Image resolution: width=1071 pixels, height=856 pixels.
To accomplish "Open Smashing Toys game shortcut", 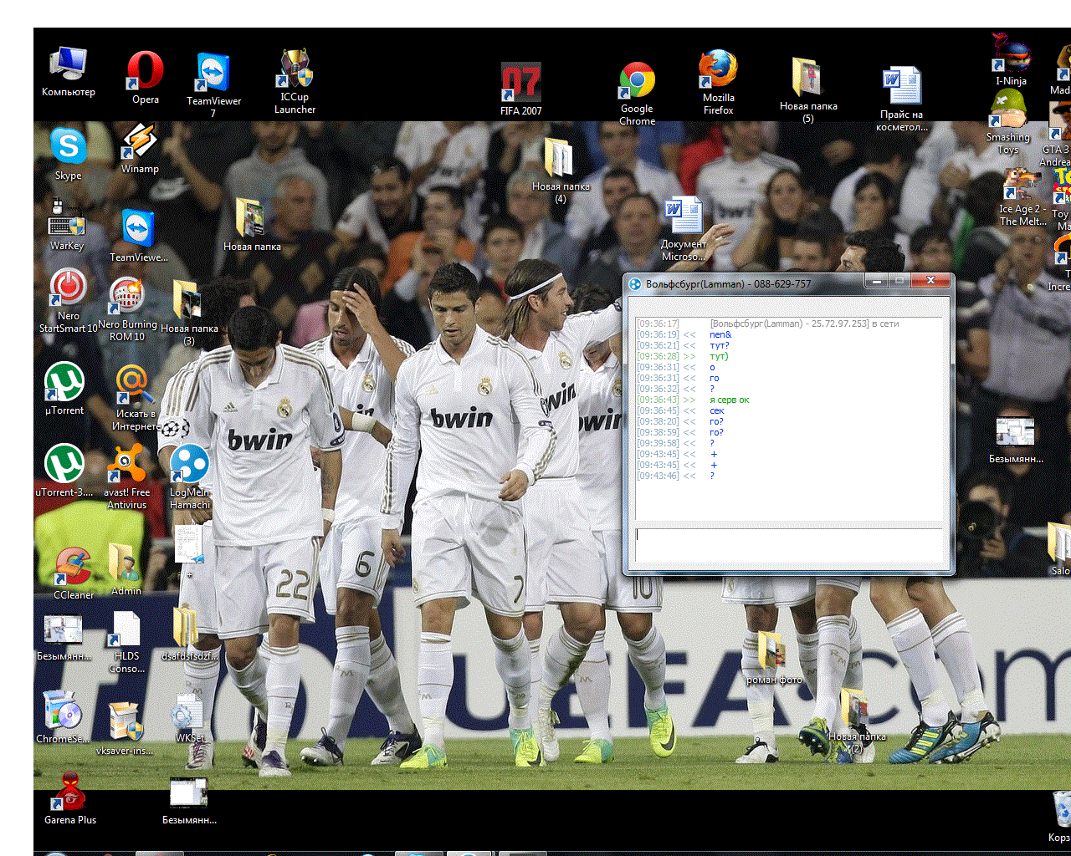I will point(1008,122).
